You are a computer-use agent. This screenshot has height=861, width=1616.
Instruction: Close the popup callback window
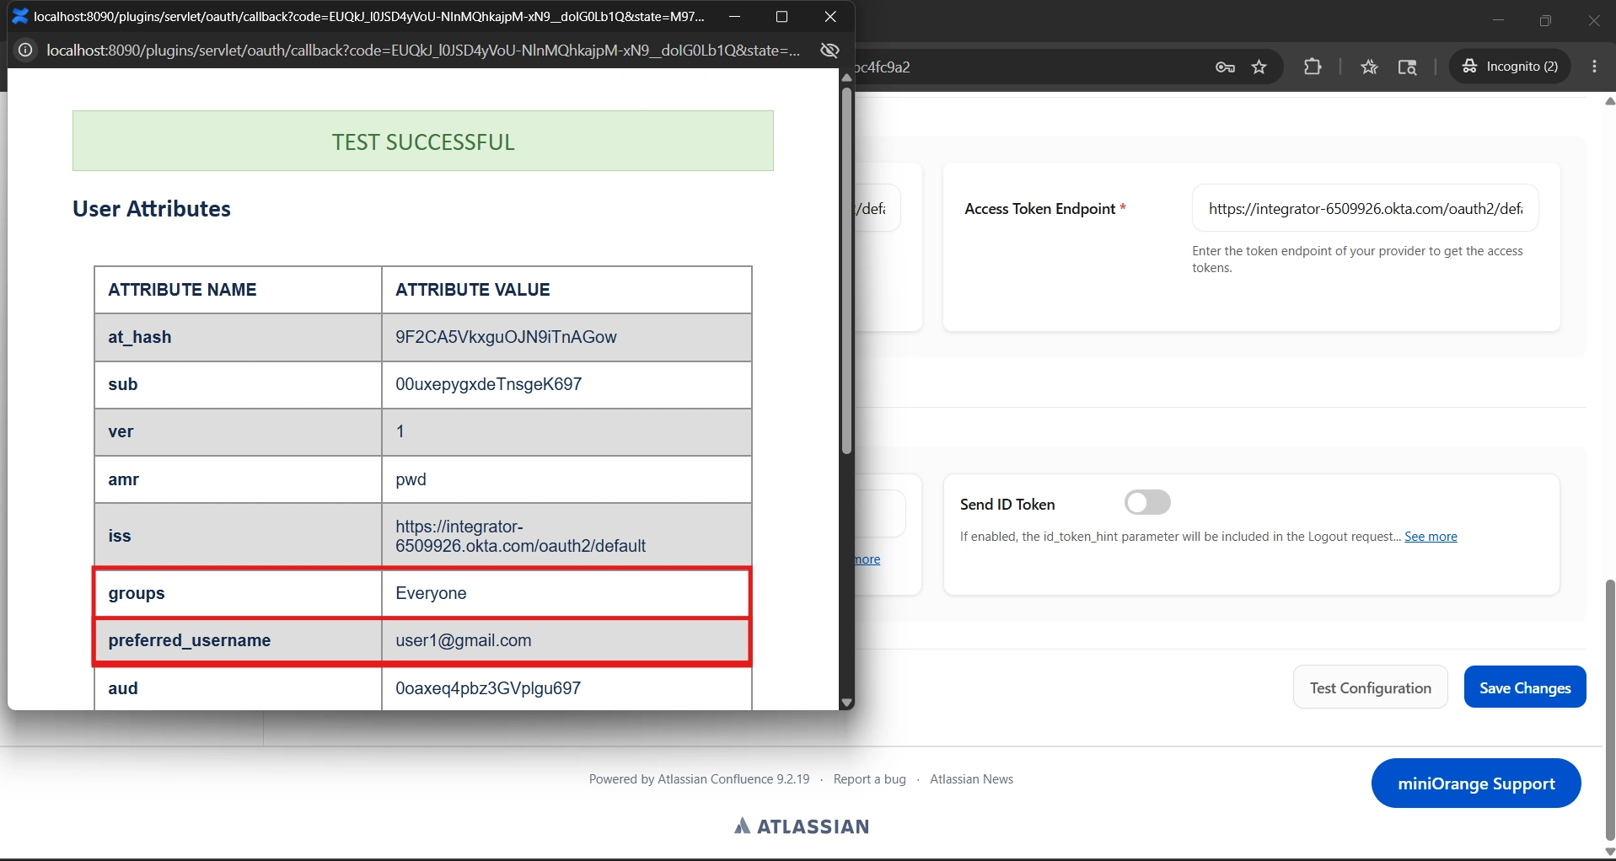pyautogui.click(x=830, y=16)
